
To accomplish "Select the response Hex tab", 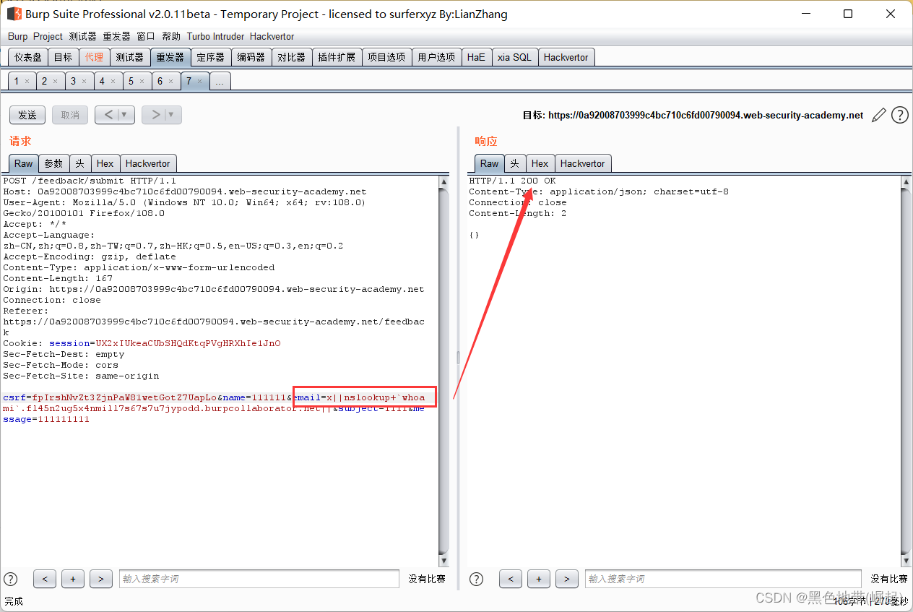I will 540,163.
